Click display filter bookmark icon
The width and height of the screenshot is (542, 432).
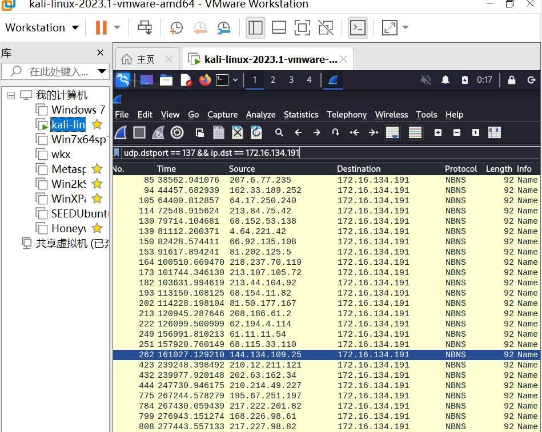point(117,152)
